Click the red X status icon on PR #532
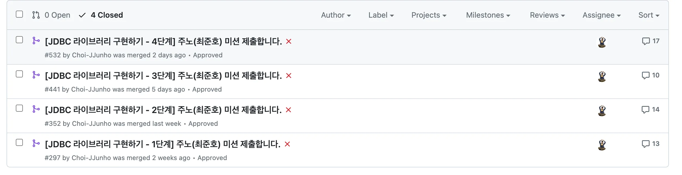 (289, 42)
